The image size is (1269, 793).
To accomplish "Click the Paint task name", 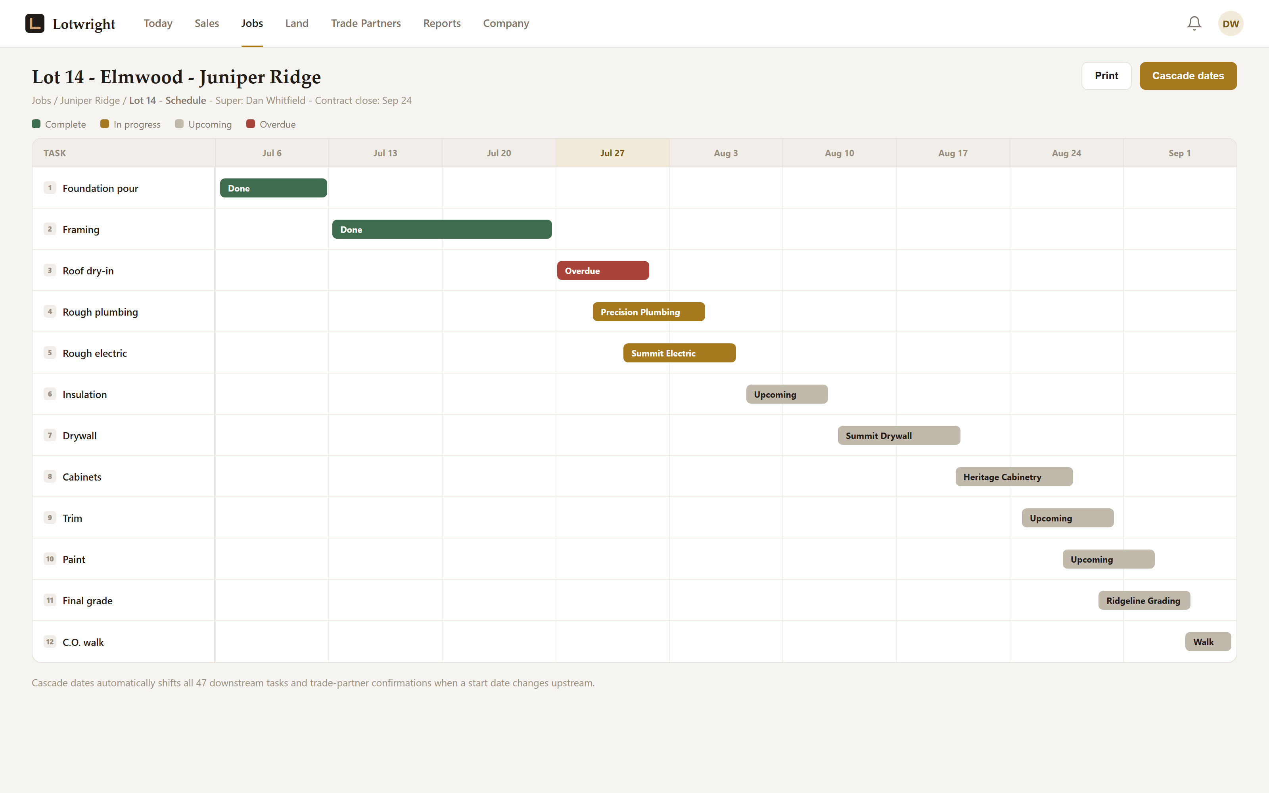I will (73, 559).
